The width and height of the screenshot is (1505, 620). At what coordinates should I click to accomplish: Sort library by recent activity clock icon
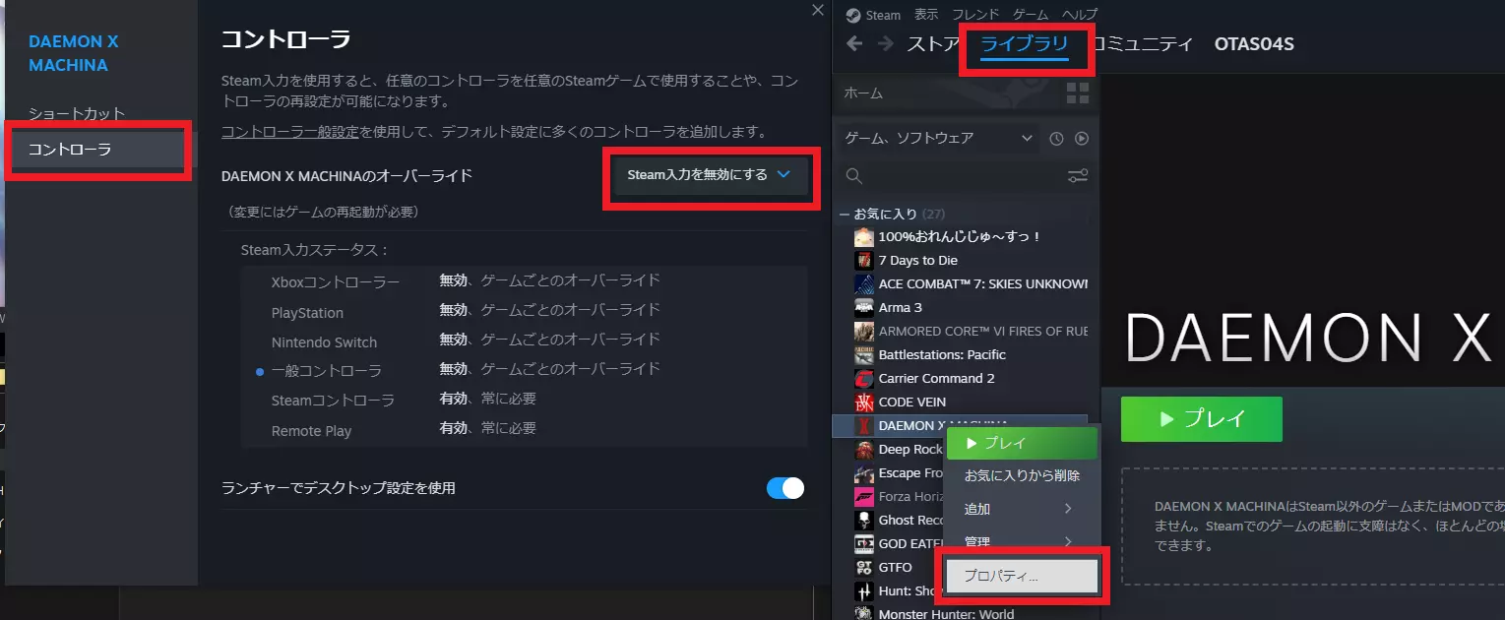point(1056,139)
